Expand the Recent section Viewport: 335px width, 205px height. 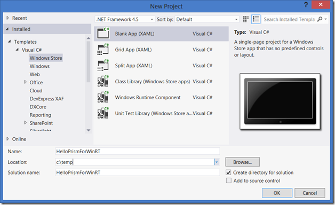(x=7, y=18)
